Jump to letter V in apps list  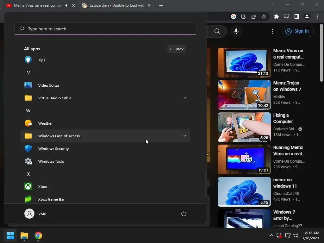pos(28,73)
